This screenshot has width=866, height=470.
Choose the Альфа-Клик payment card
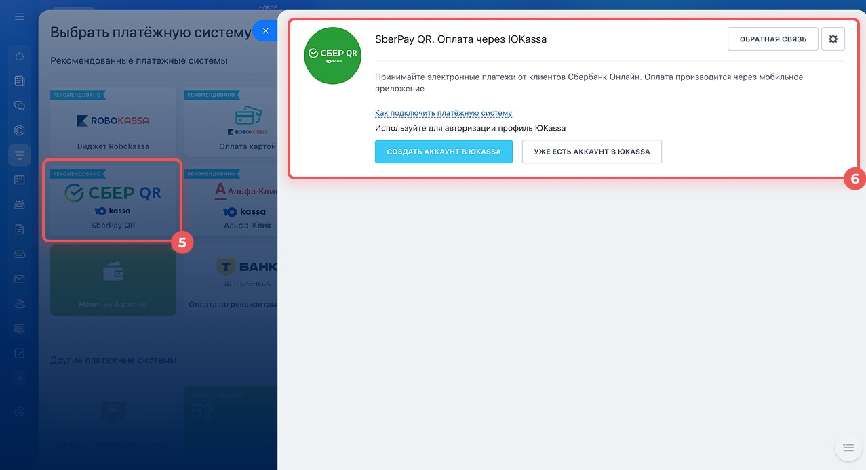pos(231,200)
